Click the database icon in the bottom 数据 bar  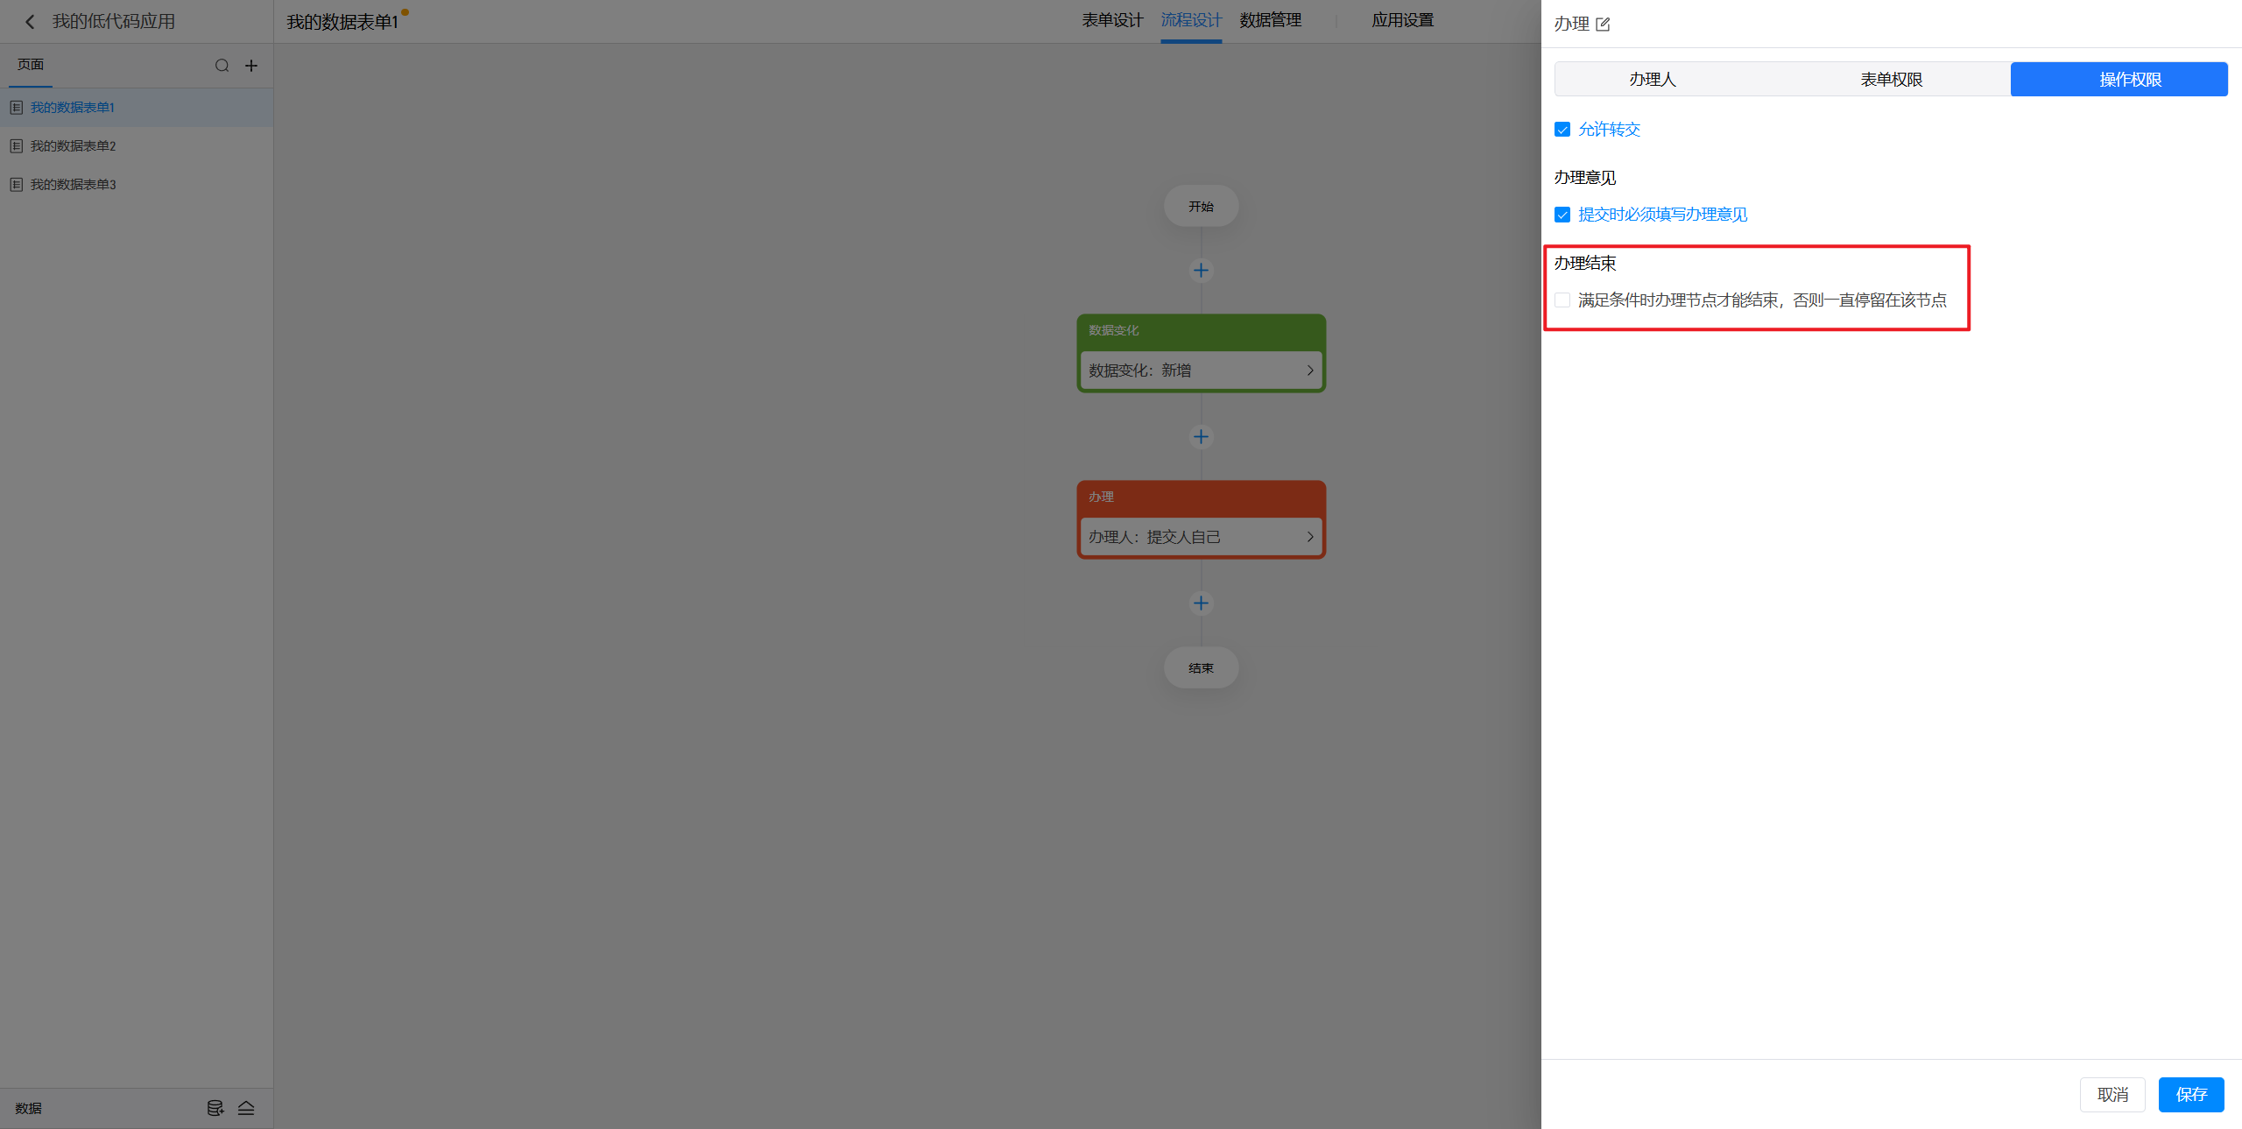[215, 1108]
